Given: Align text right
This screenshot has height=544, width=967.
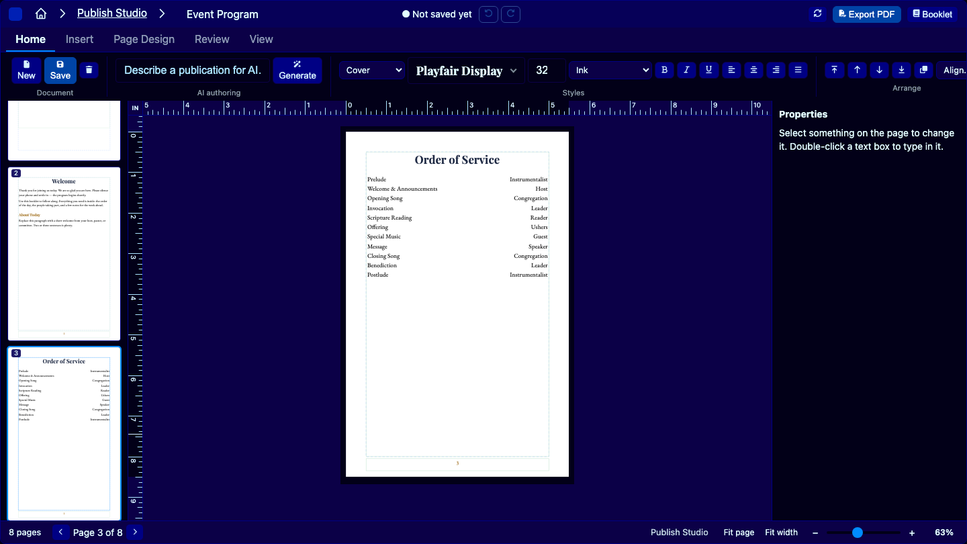Looking at the screenshot, I should [776, 70].
